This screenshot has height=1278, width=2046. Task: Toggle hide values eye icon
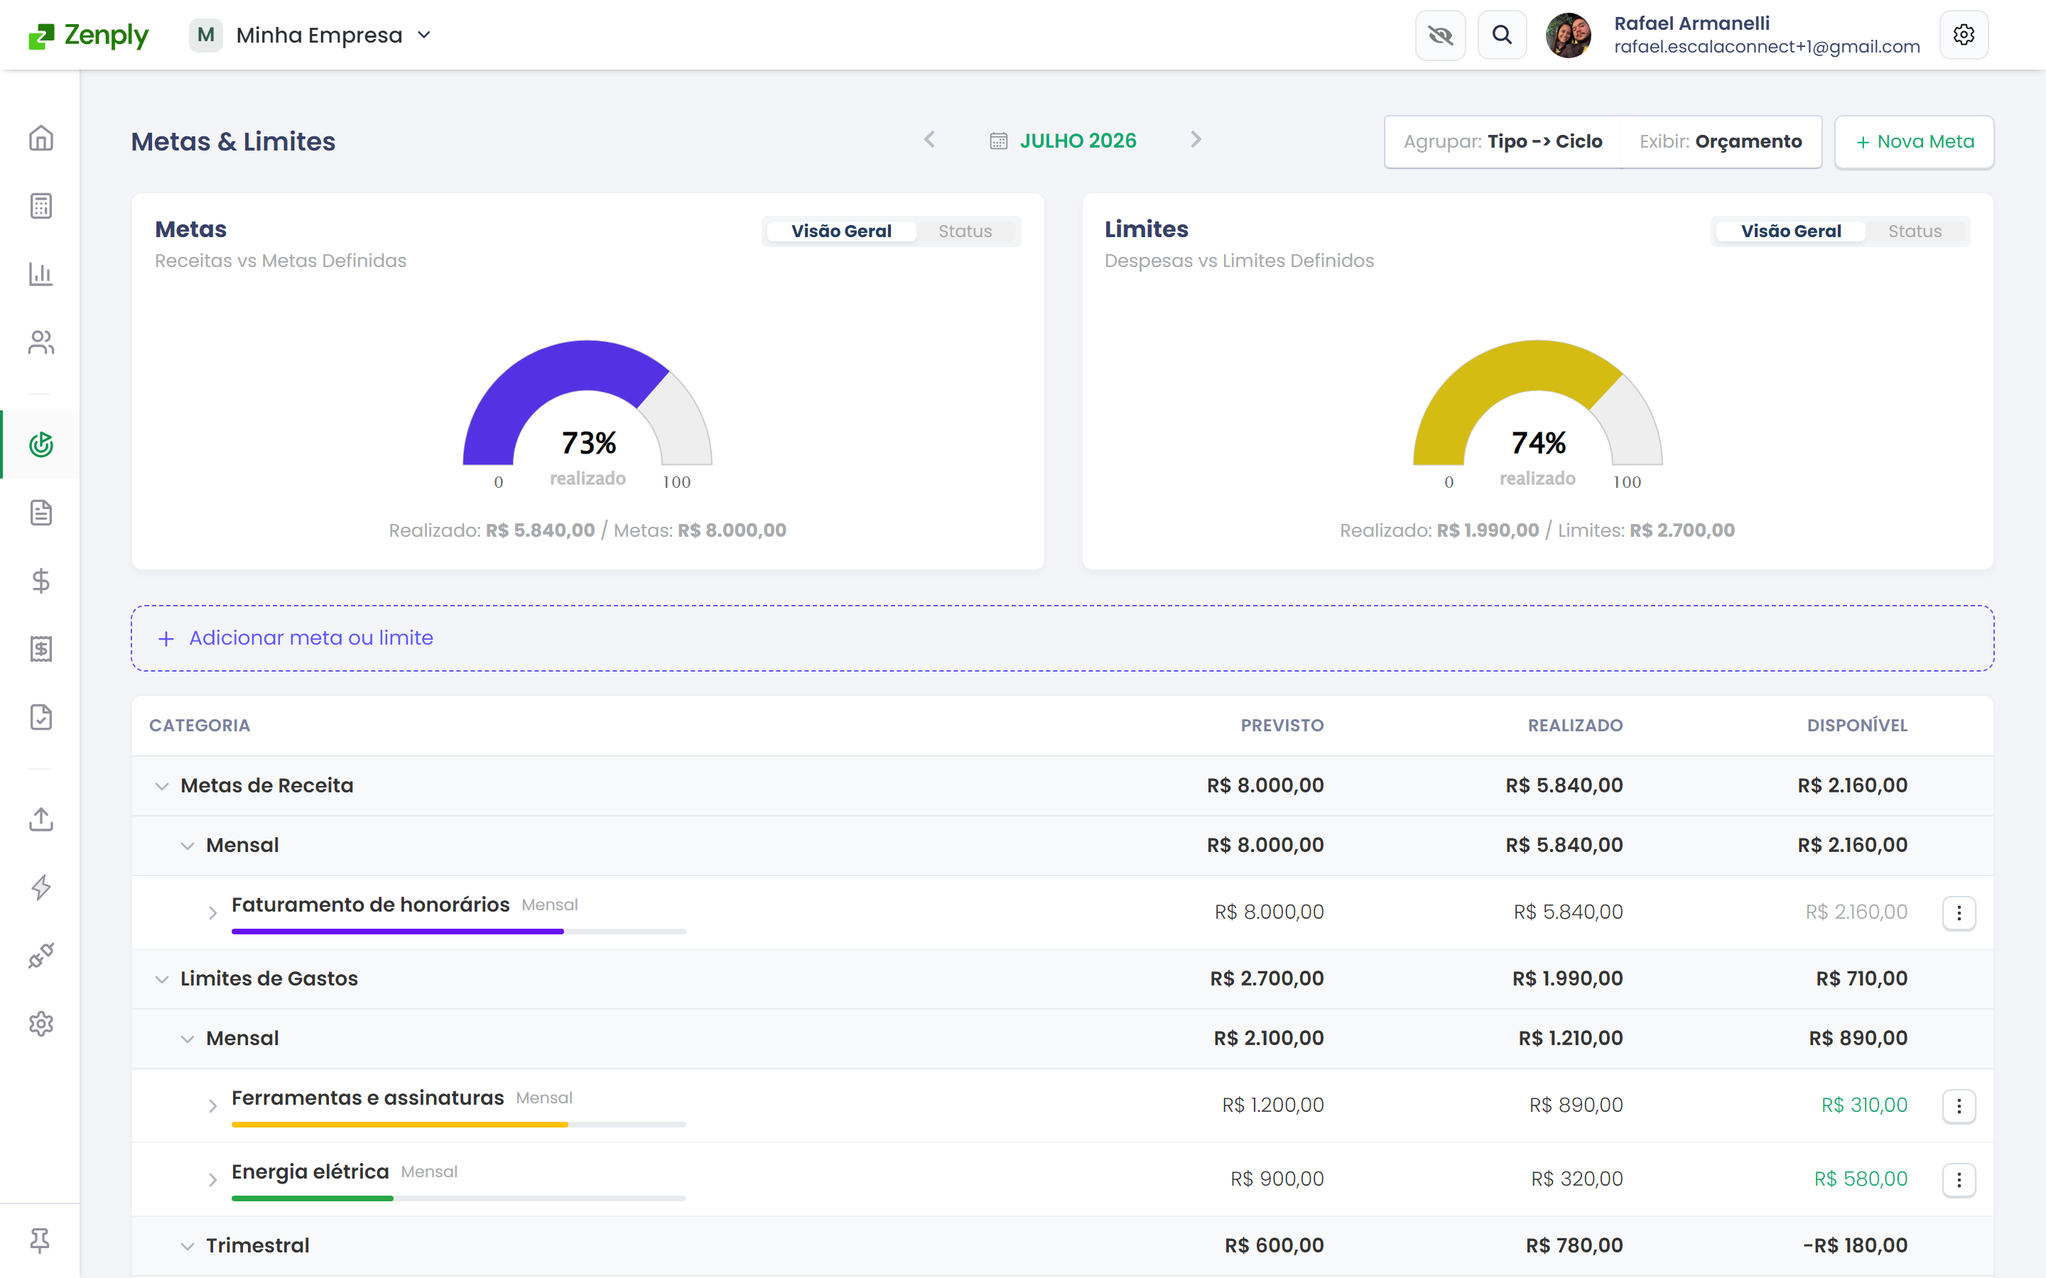click(x=1440, y=35)
